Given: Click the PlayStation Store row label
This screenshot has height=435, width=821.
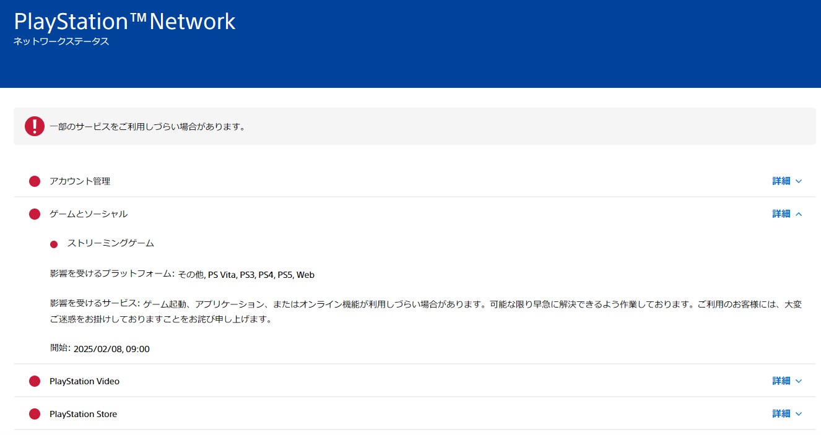Looking at the screenshot, I should click(84, 414).
